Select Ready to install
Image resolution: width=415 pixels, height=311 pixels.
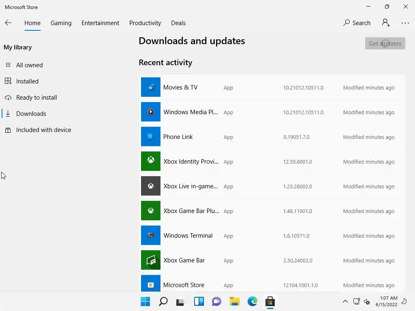coord(36,98)
